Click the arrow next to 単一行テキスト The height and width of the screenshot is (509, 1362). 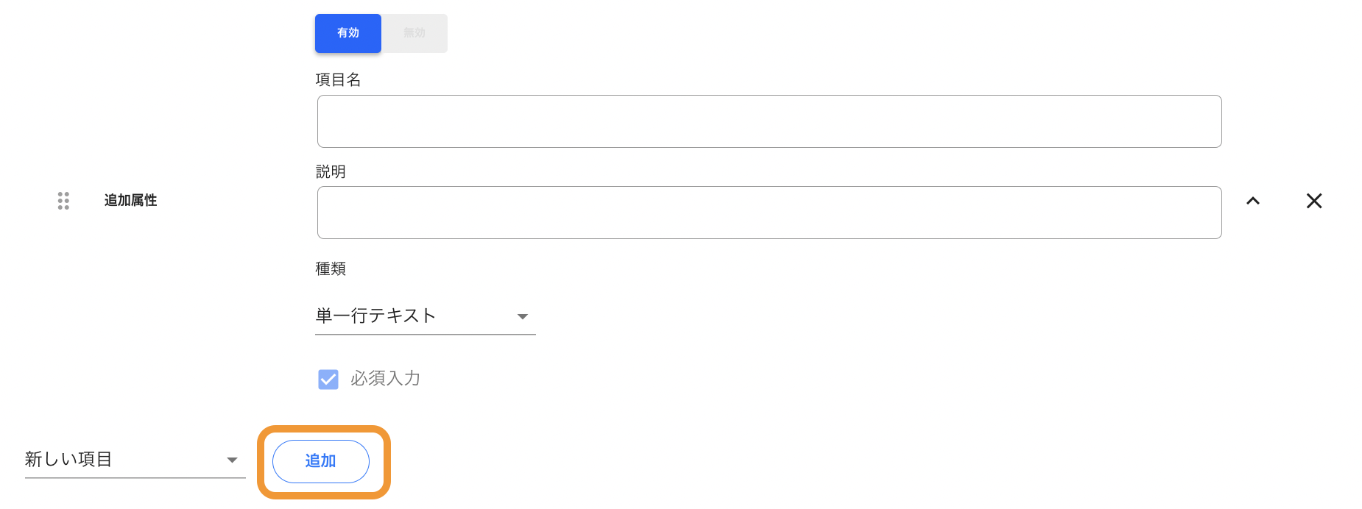[523, 317]
